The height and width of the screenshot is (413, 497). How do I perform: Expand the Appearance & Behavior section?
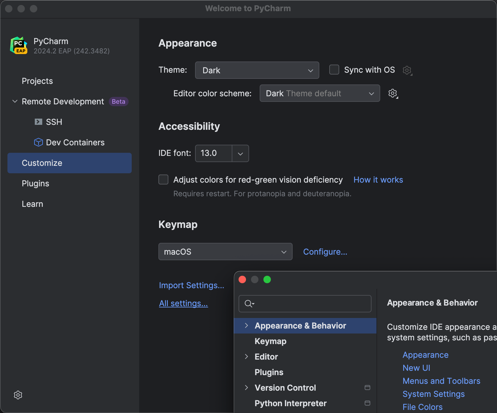(x=246, y=325)
